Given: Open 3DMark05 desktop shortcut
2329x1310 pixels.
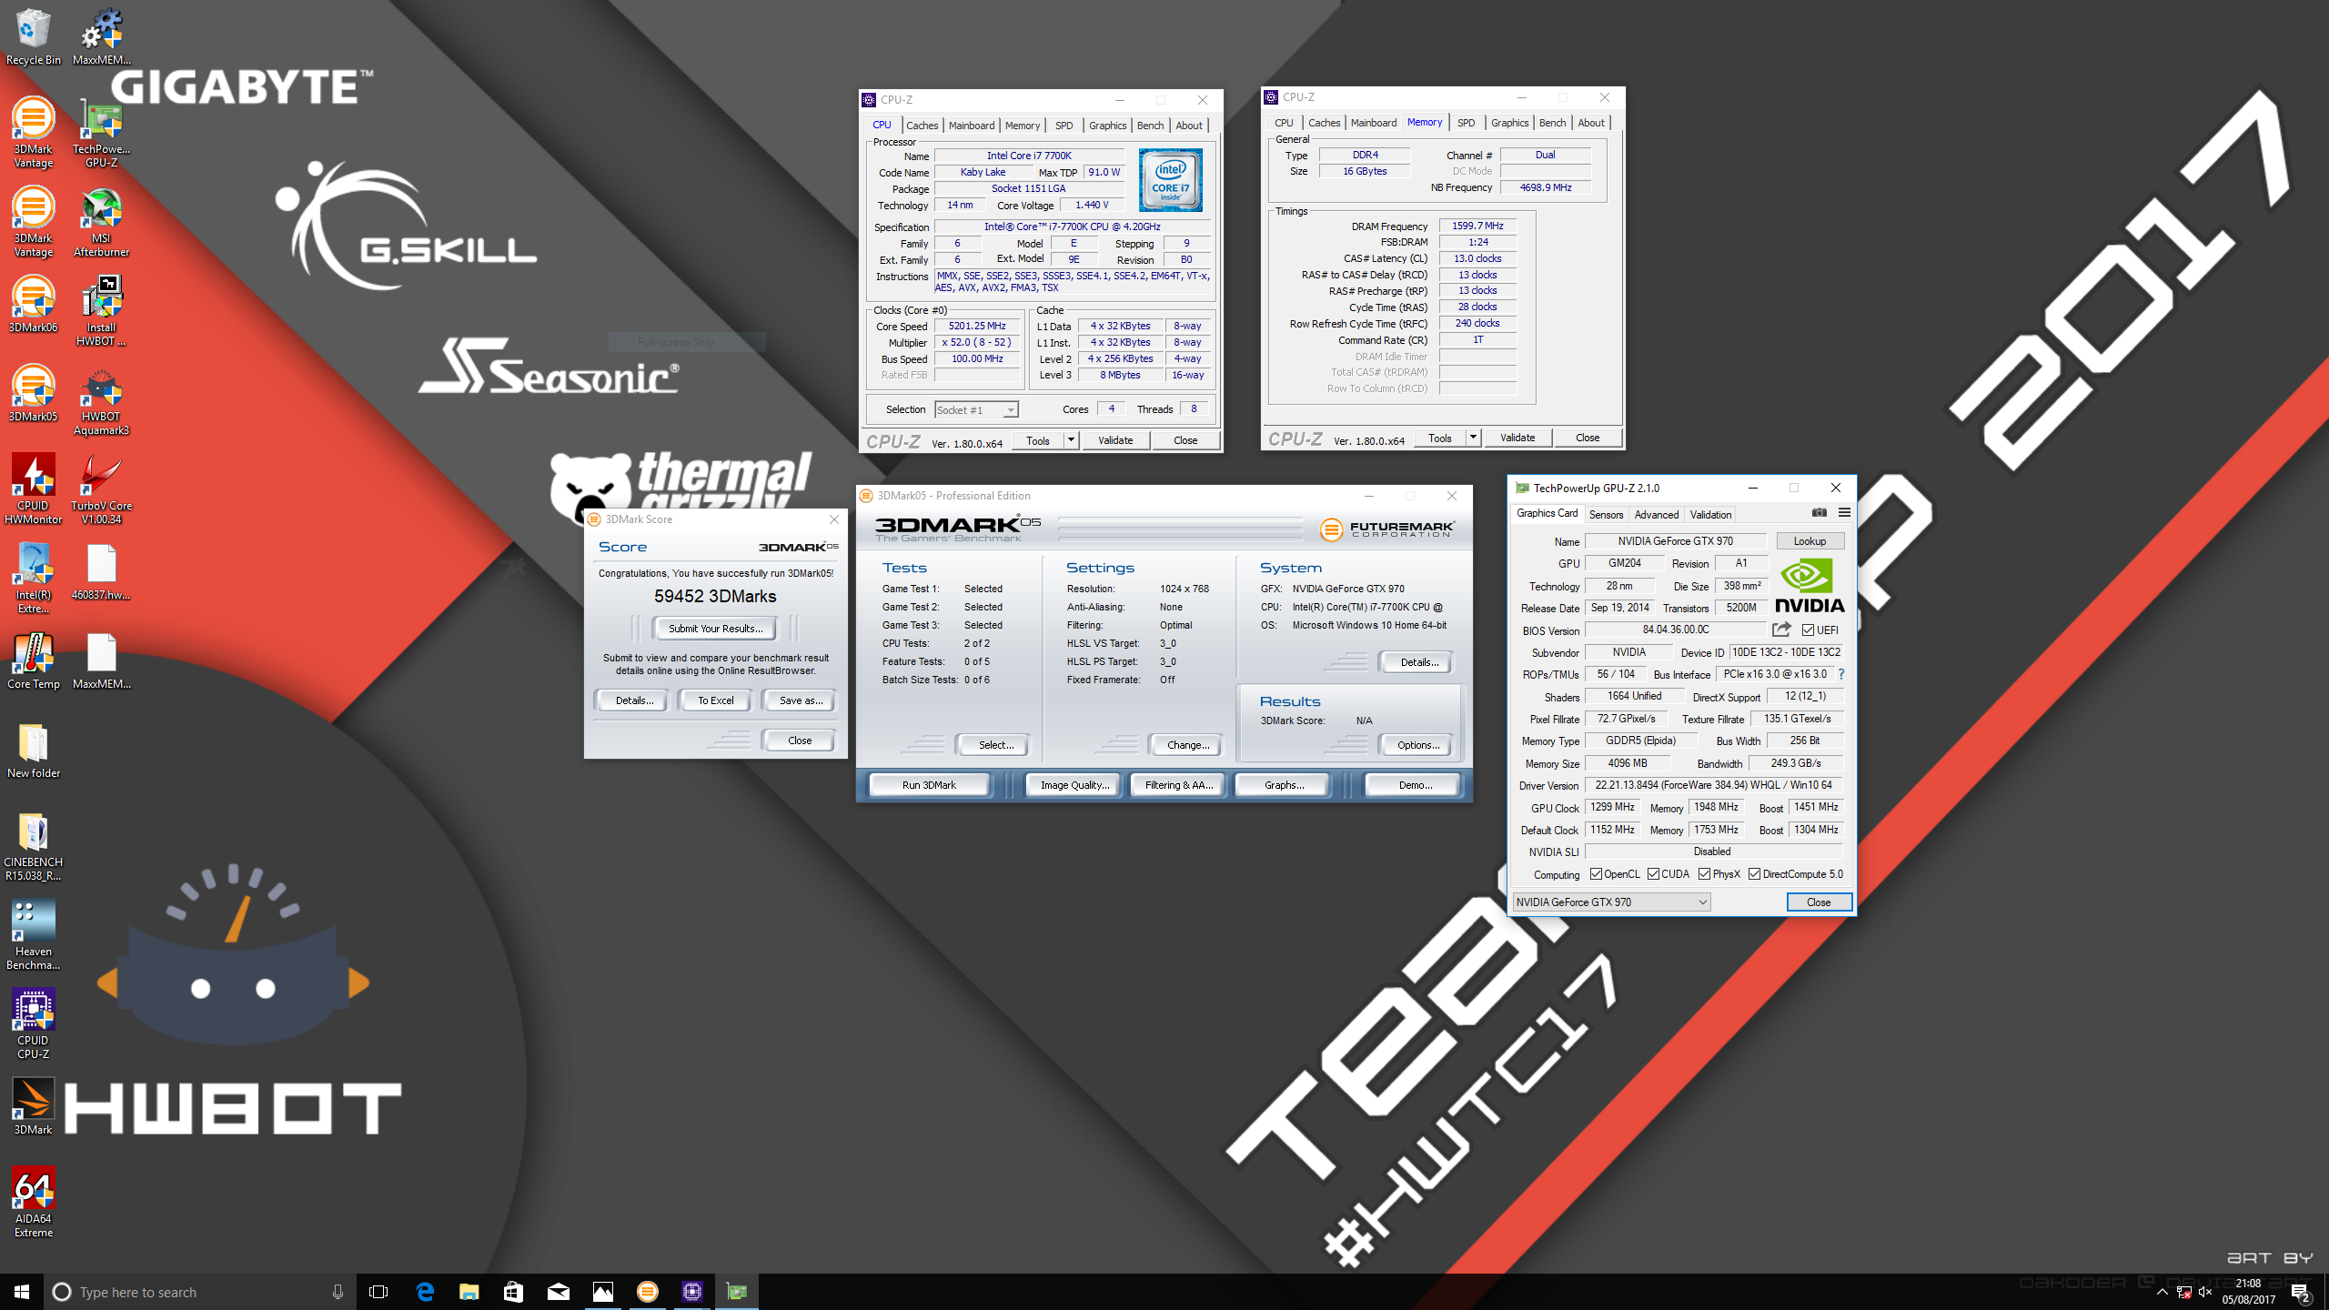Looking at the screenshot, I should (x=34, y=394).
